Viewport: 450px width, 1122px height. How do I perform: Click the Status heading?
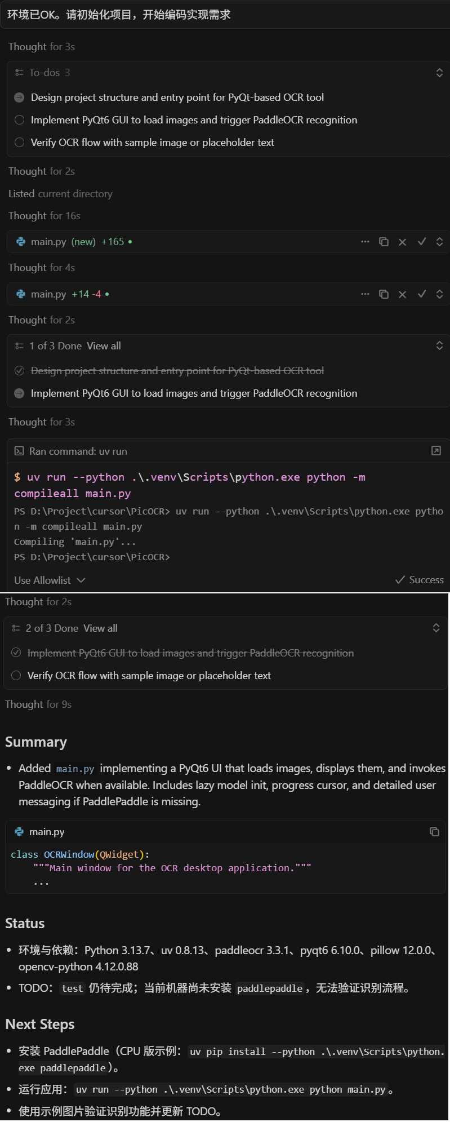coord(25,924)
